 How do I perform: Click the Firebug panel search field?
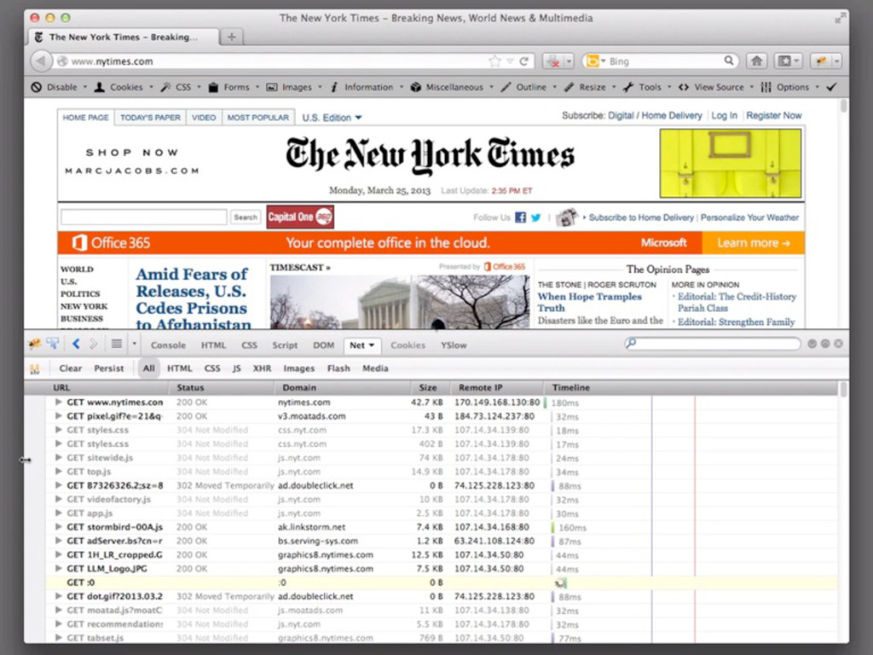712,344
